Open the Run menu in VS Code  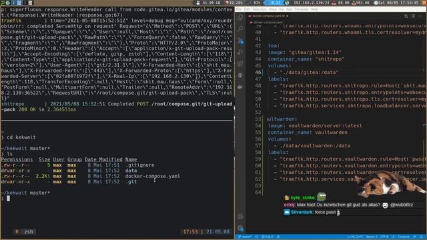click(289, 9)
